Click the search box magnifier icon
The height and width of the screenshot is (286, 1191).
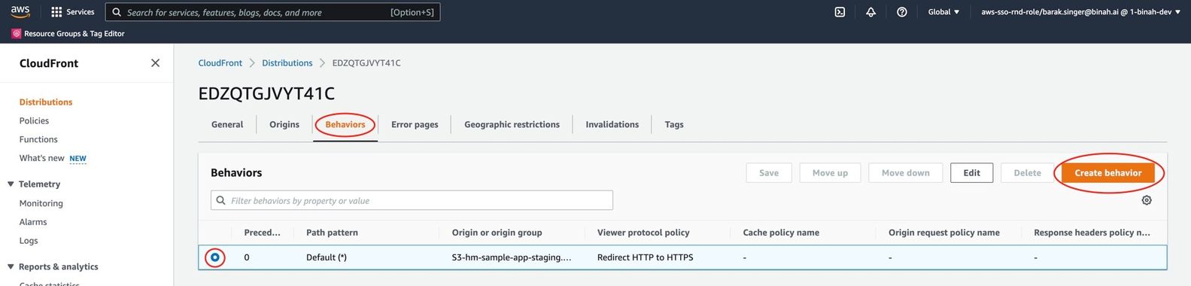(x=117, y=12)
